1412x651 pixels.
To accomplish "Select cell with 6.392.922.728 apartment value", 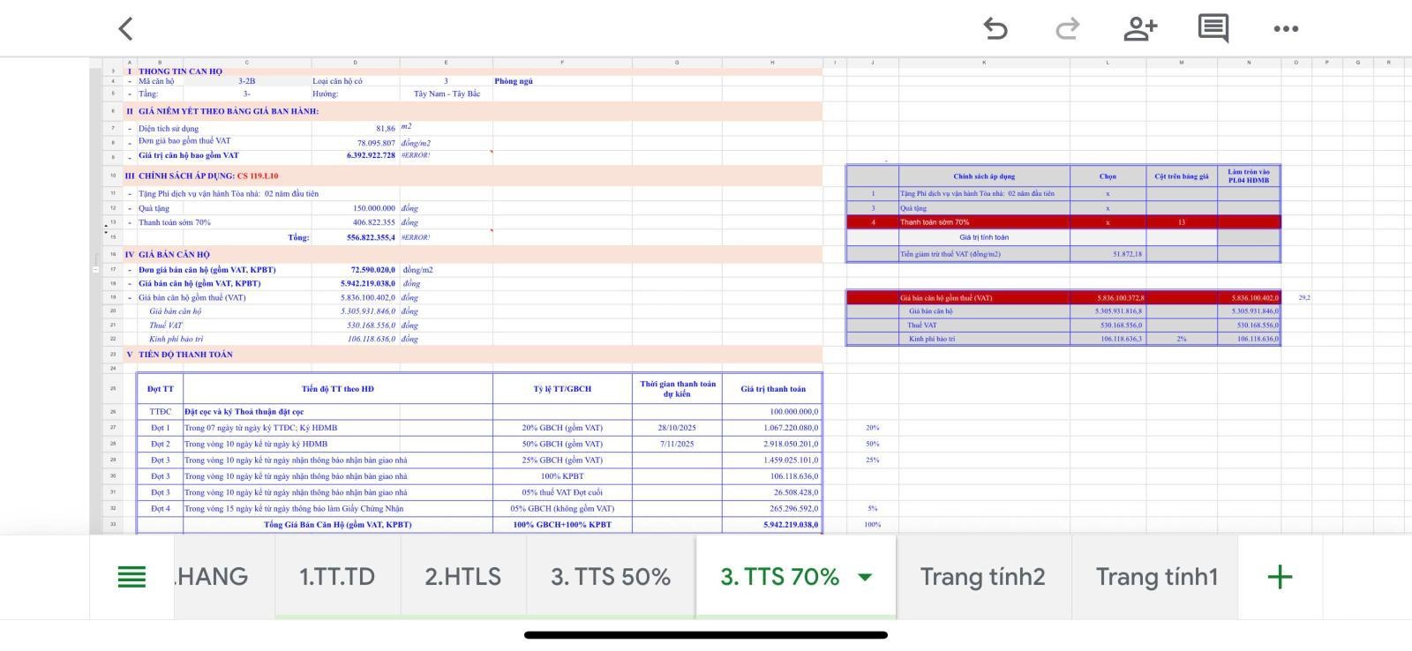I will (x=356, y=155).
